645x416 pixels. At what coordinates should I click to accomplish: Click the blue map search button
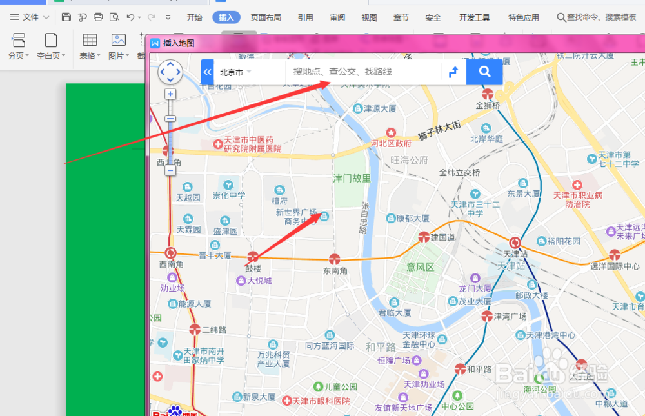[484, 72]
